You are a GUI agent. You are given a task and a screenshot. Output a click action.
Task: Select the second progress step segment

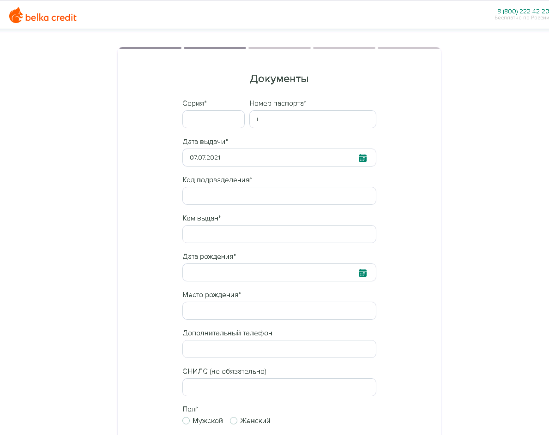[215, 48]
